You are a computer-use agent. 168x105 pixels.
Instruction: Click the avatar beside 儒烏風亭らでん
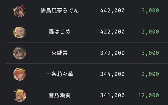[20, 11]
